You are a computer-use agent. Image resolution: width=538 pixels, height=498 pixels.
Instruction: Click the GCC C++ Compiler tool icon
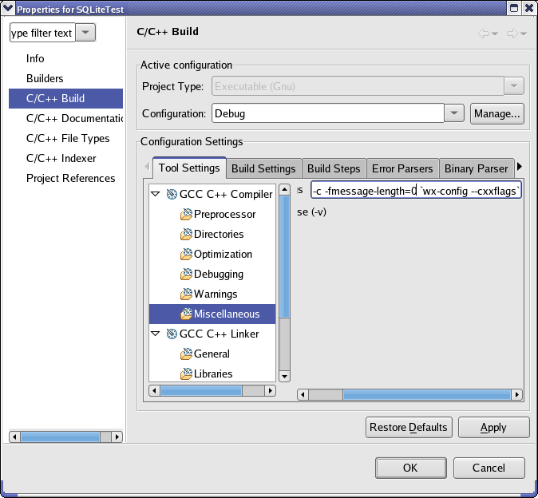click(x=172, y=194)
